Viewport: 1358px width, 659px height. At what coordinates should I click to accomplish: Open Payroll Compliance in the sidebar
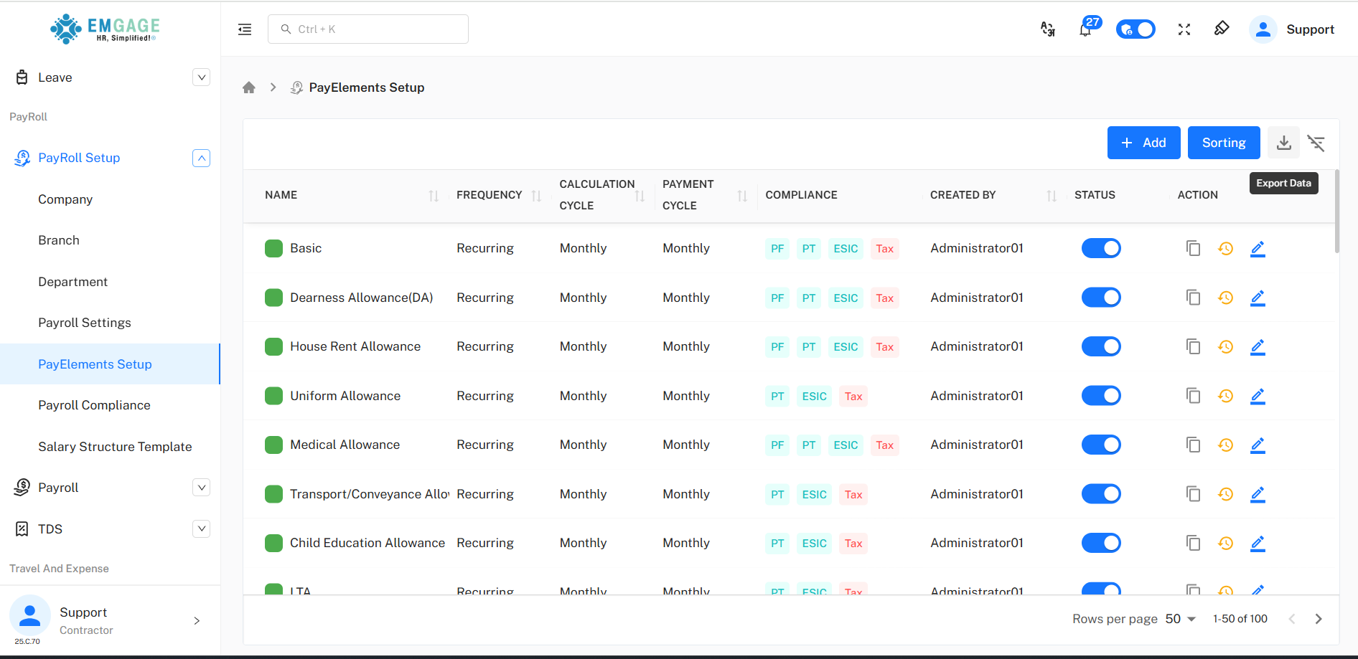(x=94, y=405)
